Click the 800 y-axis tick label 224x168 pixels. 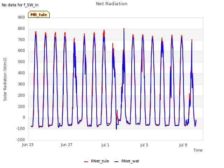coord(21,28)
